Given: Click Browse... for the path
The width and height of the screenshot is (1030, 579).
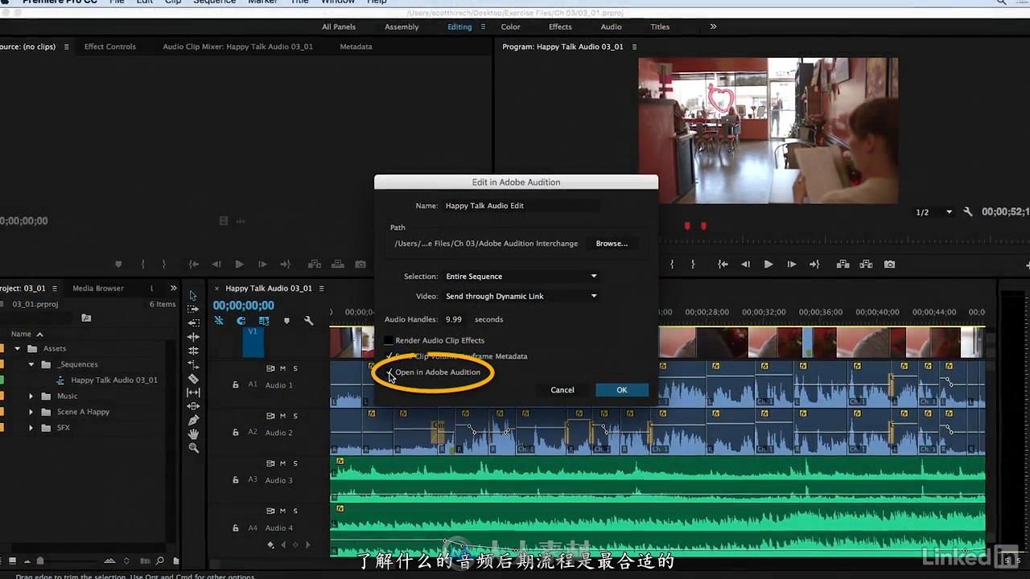Looking at the screenshot, I should [612, 244].
